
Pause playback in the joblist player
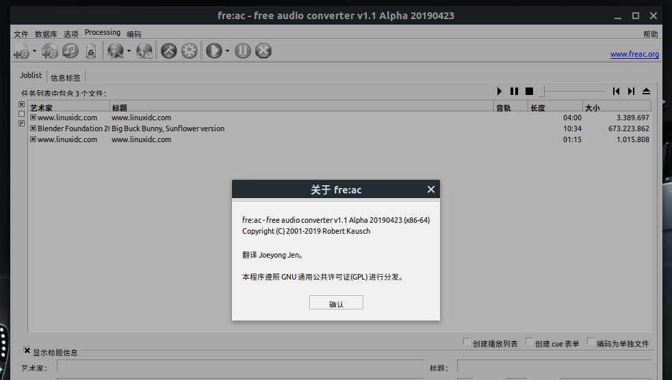[515, 91]
